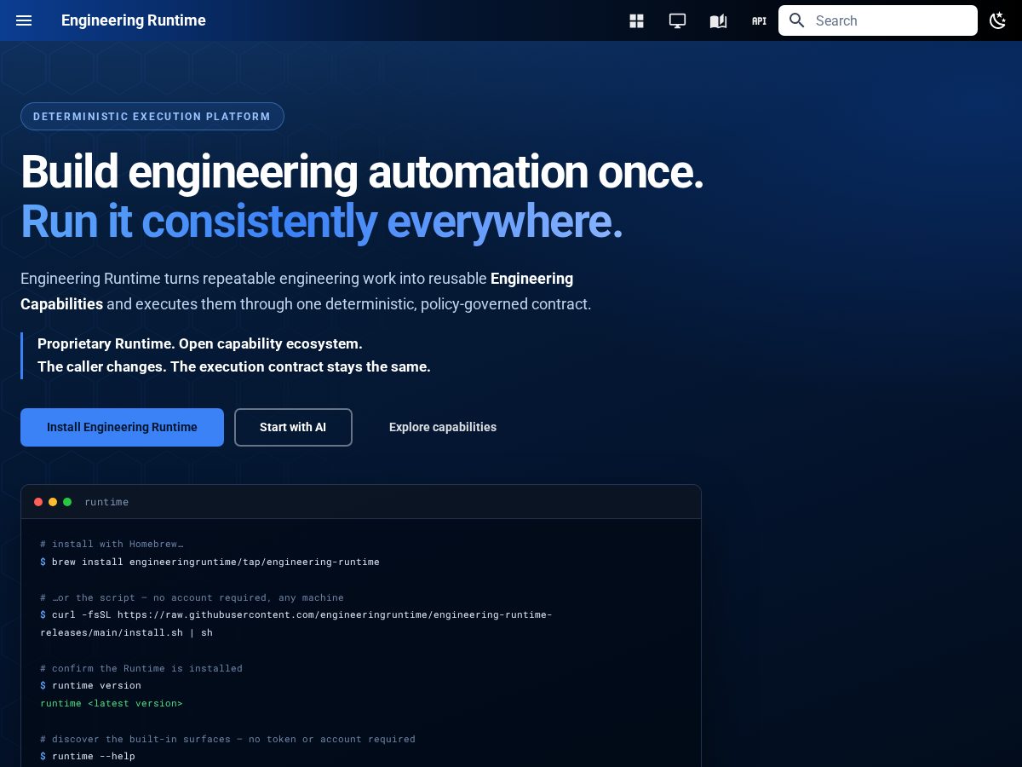Image resolution: width=1022 pixels, height=767 pixels.
Task: Click the 'runtime version' command
Action: click(90, 685)
